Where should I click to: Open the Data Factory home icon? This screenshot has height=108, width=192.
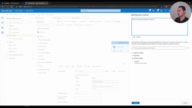coord(2,18)
